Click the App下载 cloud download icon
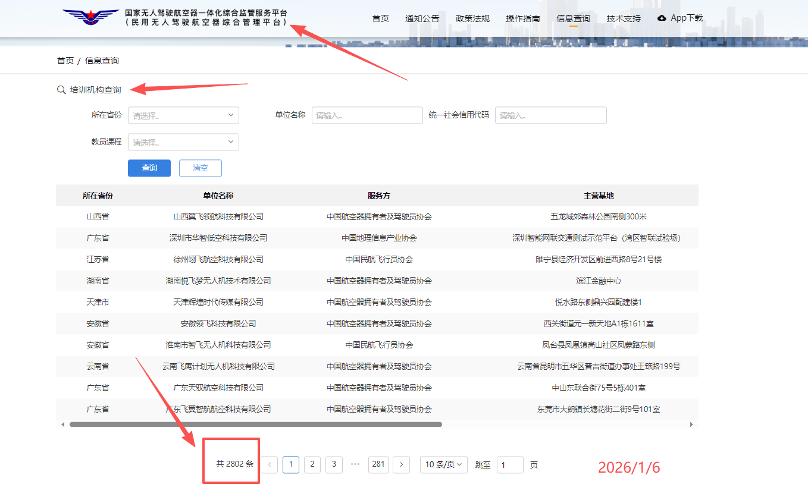The image size is (808, 500). (x=662, y=18)
